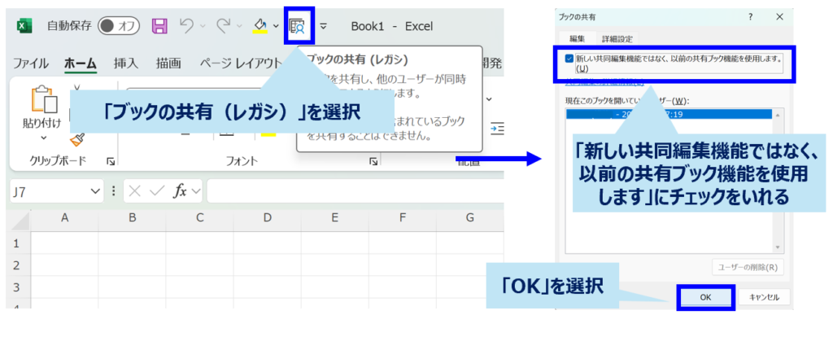Select the highlighted user entry in the list
Viewport: 833px width, 341px height.
669,114
